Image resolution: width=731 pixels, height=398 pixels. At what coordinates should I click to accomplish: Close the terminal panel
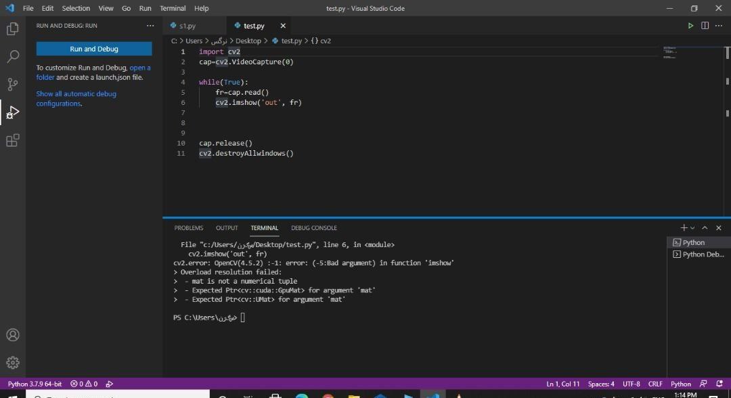(718, 228)
